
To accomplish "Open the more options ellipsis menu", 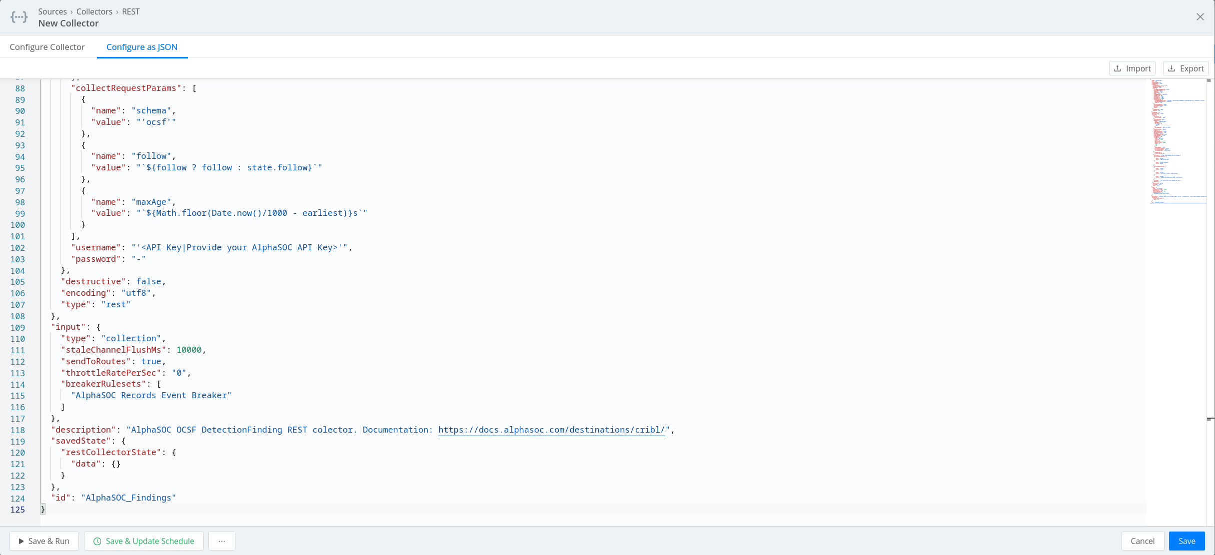I will 222,541.
